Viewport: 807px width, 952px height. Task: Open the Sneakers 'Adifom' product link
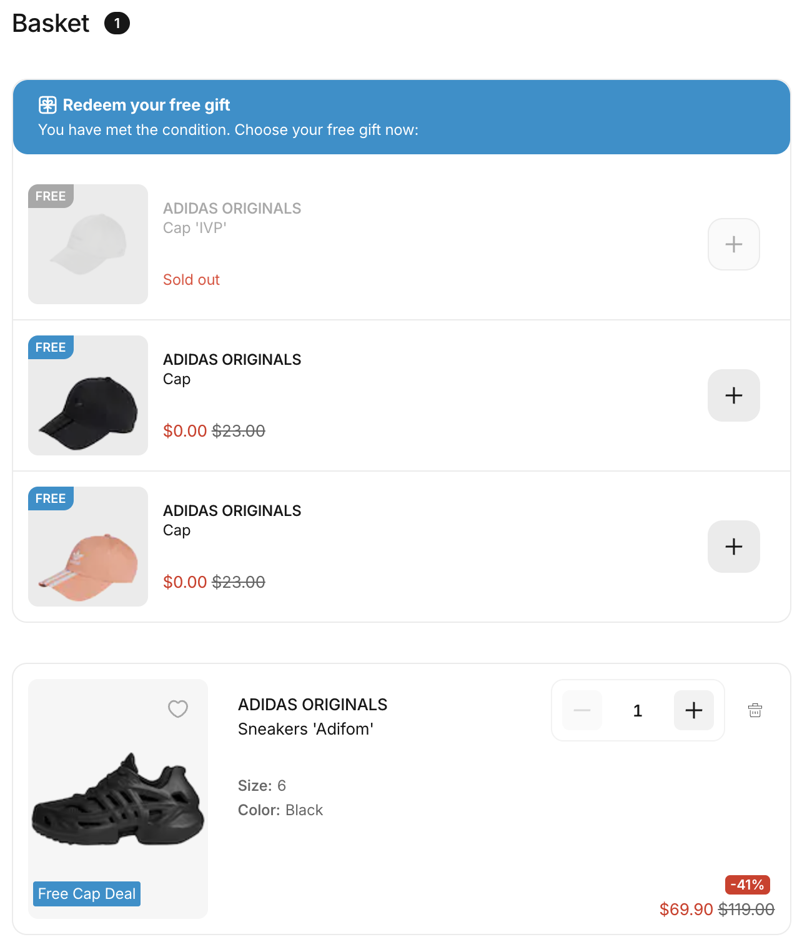(x=305, y=729)
